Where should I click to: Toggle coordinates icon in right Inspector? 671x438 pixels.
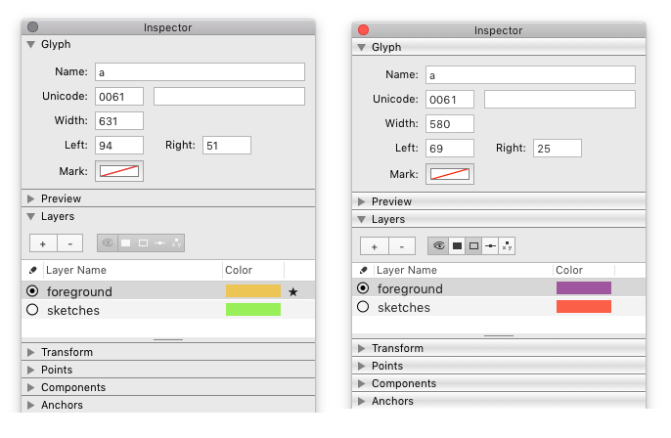(507, 246)
